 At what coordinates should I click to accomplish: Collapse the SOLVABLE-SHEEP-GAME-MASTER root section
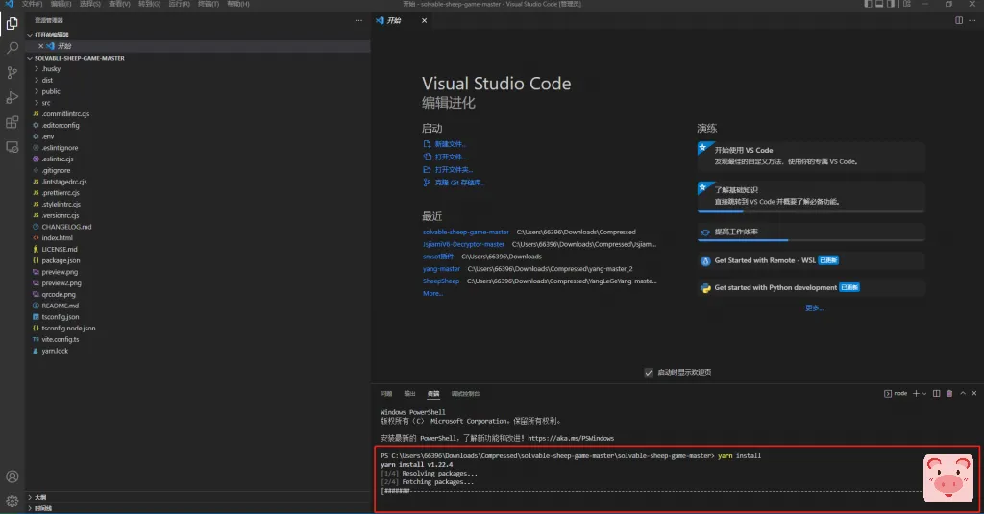79,58
